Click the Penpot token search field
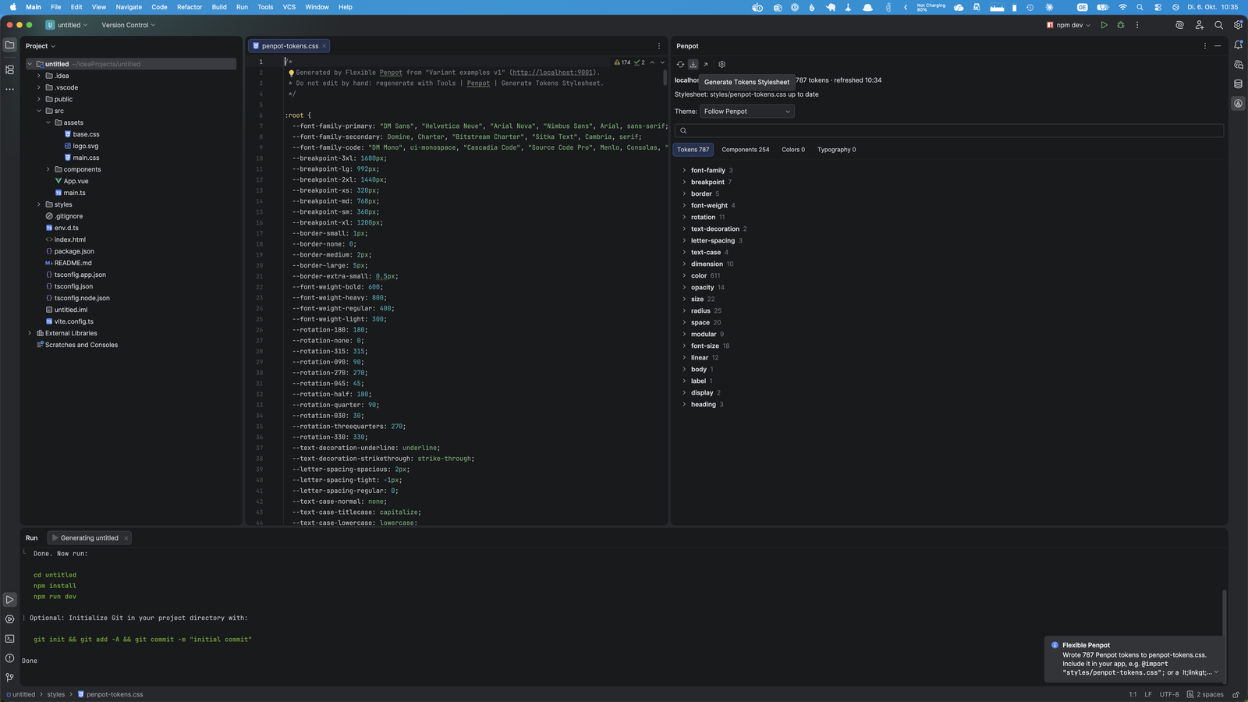1248x702 pixels. 948,130
